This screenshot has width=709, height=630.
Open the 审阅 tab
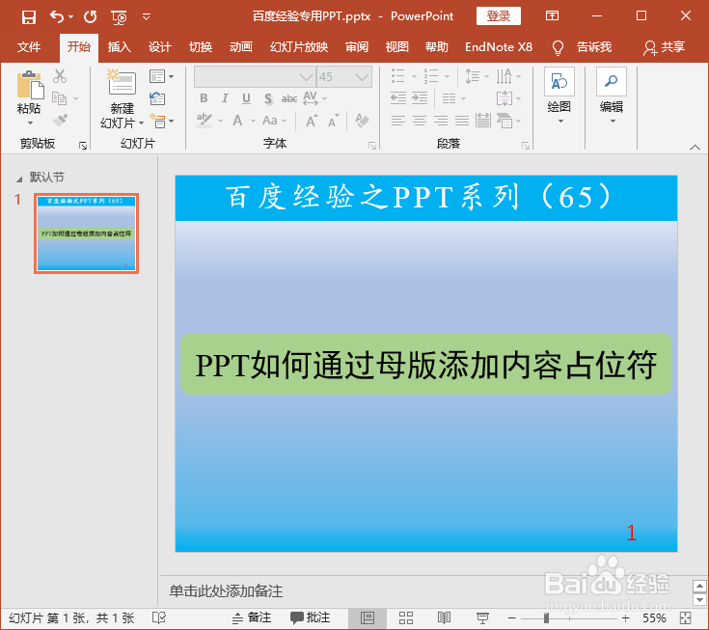coord(357,47)
